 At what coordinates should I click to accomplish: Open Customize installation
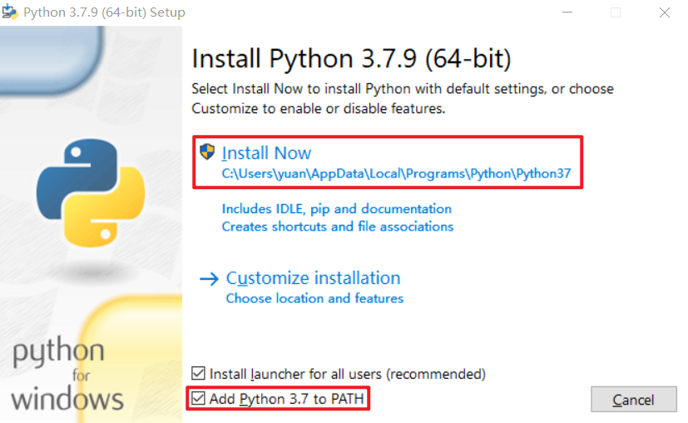tap(313, 278)
